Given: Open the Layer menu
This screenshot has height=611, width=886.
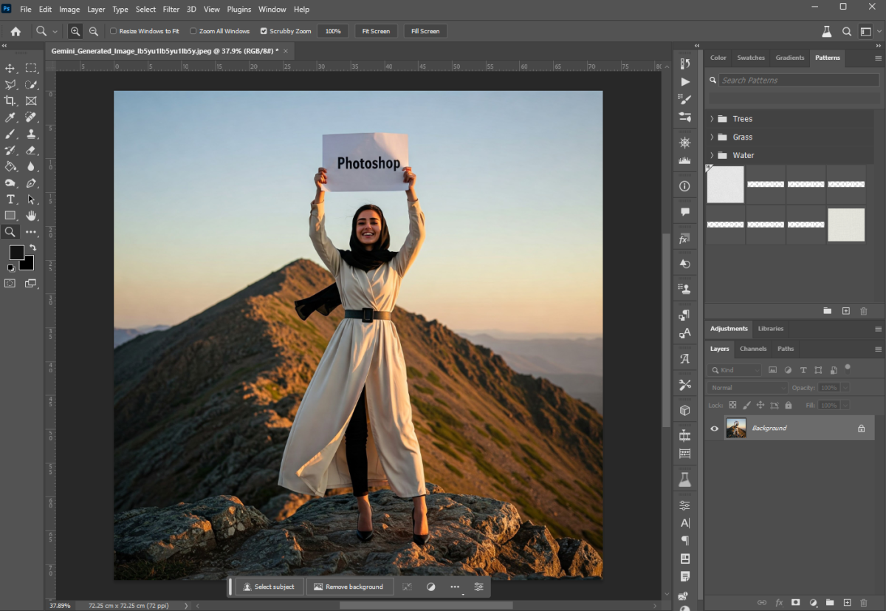Looking at the screenshot, I should (96, 10).
